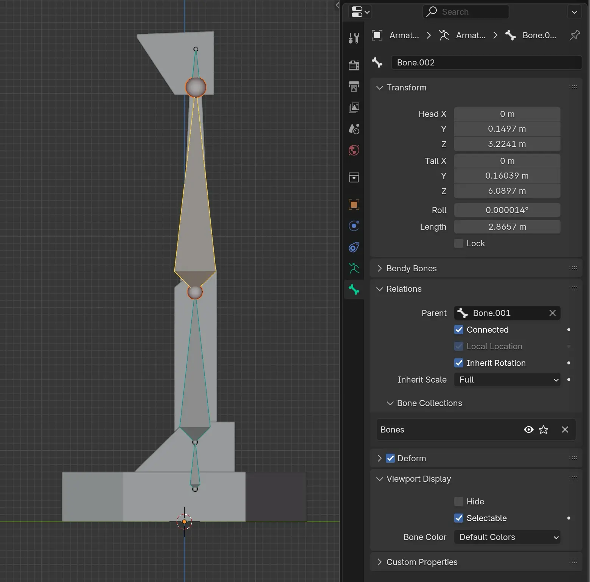Remove bone from Bones collection
Screen dimensions: 590x582
(x=565, y=429)
